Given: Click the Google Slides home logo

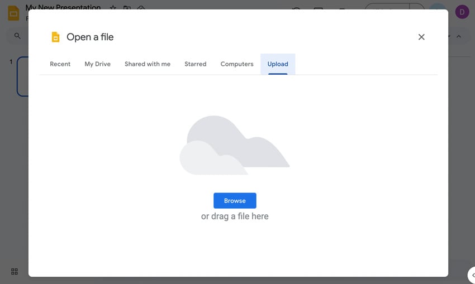Looking at the screenshot, I should click(x=13, y=13).
